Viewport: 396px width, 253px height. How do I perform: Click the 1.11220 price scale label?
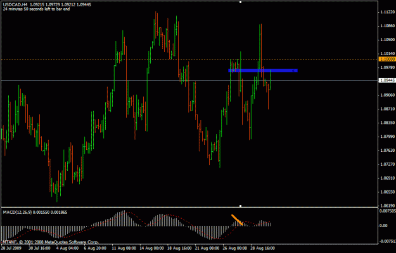click(387, 12)
